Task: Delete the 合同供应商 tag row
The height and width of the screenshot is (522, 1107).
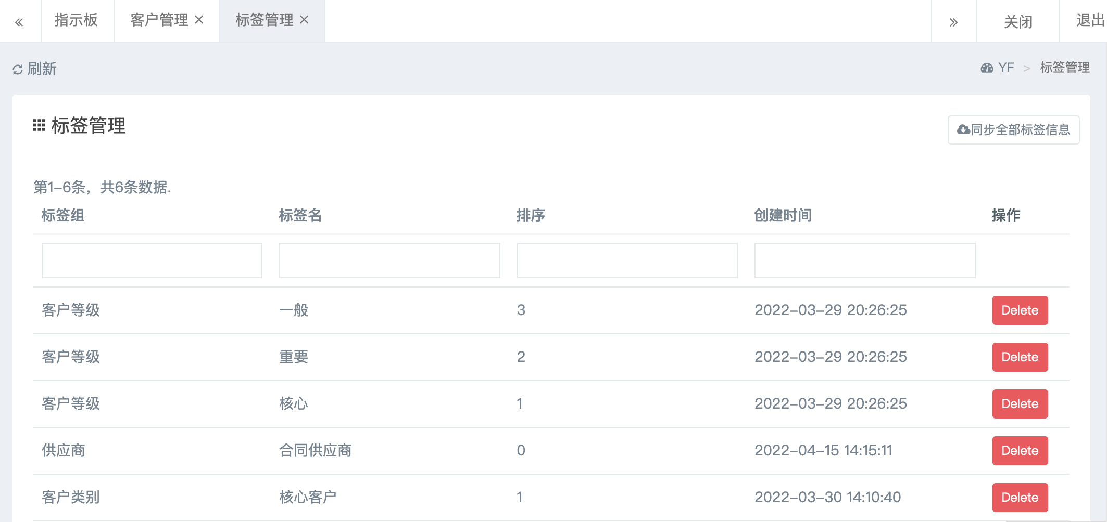Action: (1020, 451)
